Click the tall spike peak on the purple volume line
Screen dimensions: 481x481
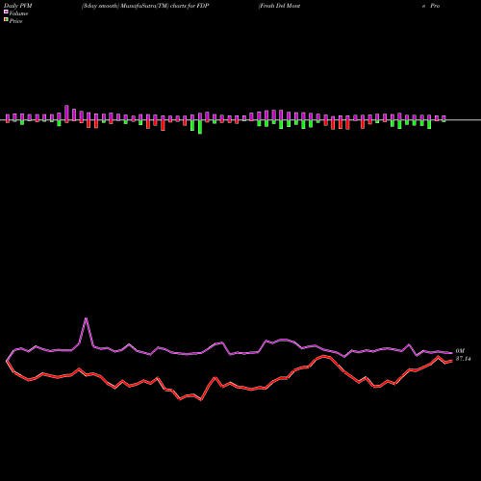click(x=86, y=318)
